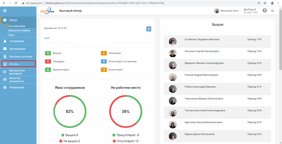The height and width of the screenshot is (144, 282).
Task: Click Мищенко Михаил Александрович's photo
Action: [173, 65]
